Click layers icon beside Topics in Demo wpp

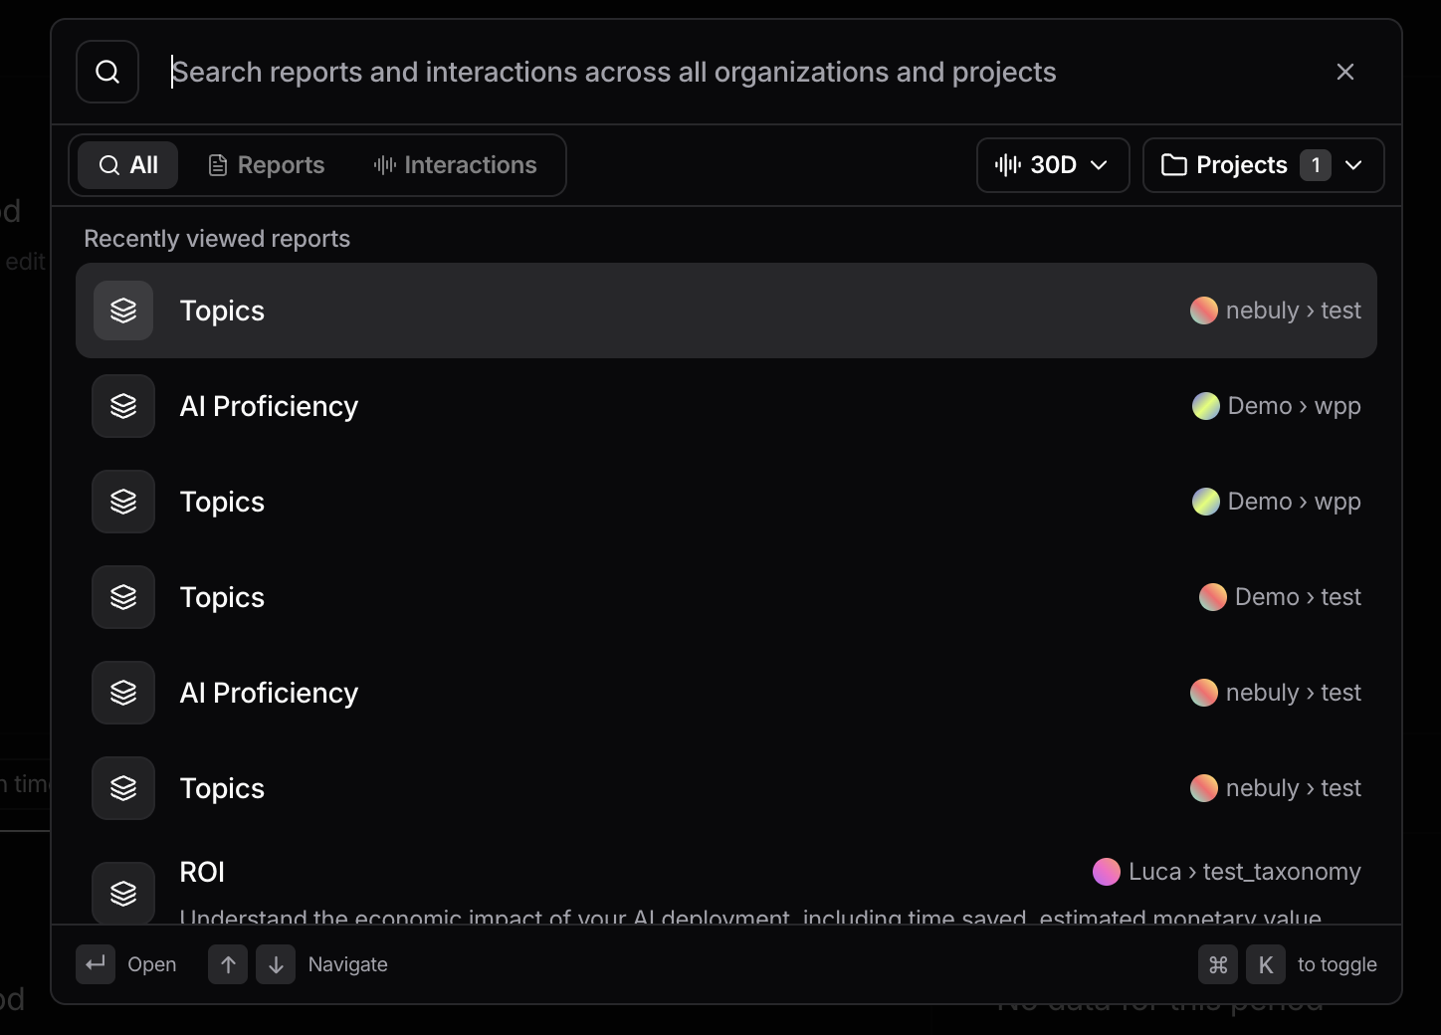click(x=123, y=502)
